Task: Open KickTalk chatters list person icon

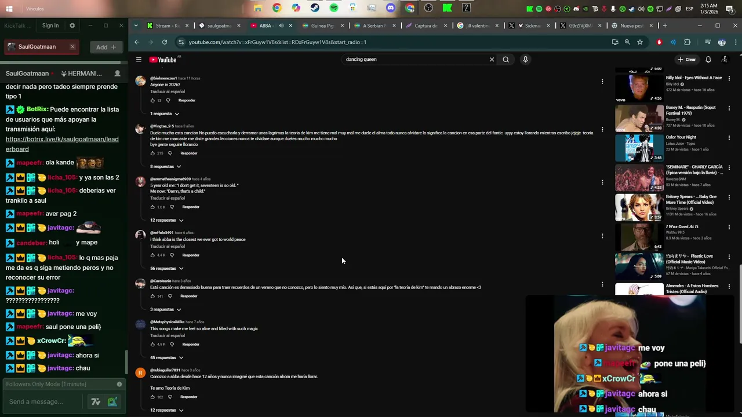Action: [x=118, y=74]
